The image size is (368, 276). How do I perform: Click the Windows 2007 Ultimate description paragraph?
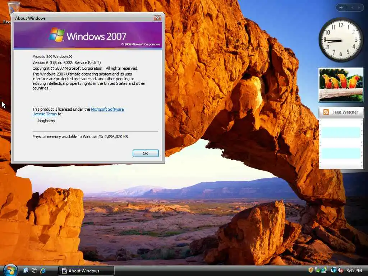coord(89,81)
